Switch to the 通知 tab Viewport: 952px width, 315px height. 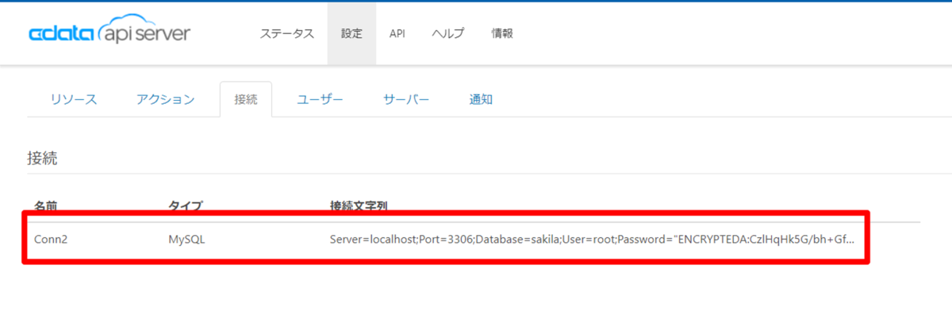click(x=481, y=99)
